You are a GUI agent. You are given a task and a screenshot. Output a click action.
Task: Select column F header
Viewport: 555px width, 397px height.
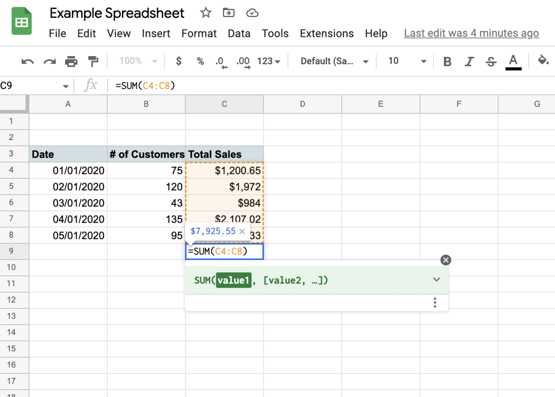459,104
